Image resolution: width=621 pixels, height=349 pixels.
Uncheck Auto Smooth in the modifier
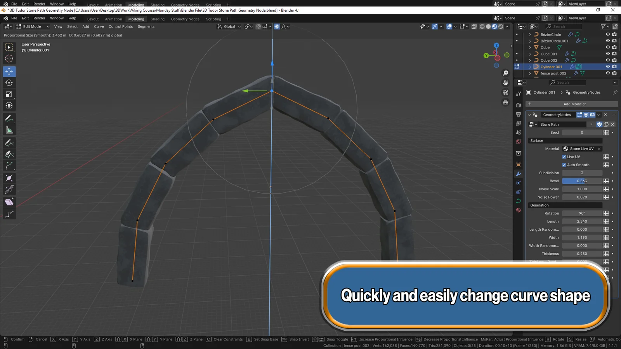(x=565, y=164)
